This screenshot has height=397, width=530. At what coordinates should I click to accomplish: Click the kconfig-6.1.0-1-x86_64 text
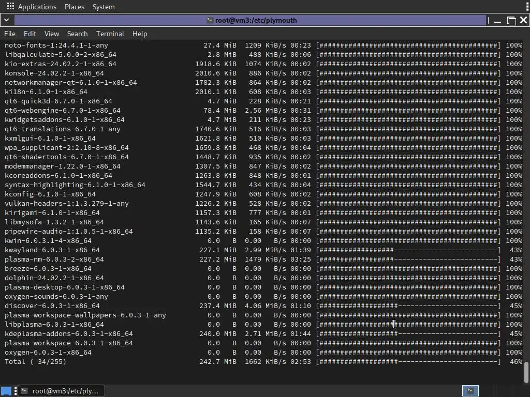tap(50, 194)
